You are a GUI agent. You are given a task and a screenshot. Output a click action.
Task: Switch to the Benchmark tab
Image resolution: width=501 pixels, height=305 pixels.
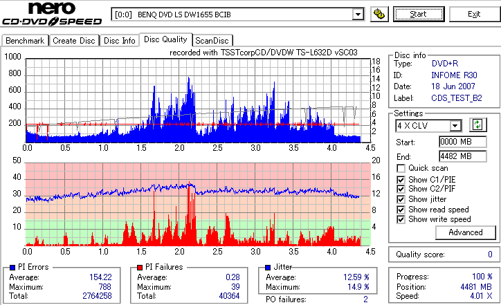point(25,41)
